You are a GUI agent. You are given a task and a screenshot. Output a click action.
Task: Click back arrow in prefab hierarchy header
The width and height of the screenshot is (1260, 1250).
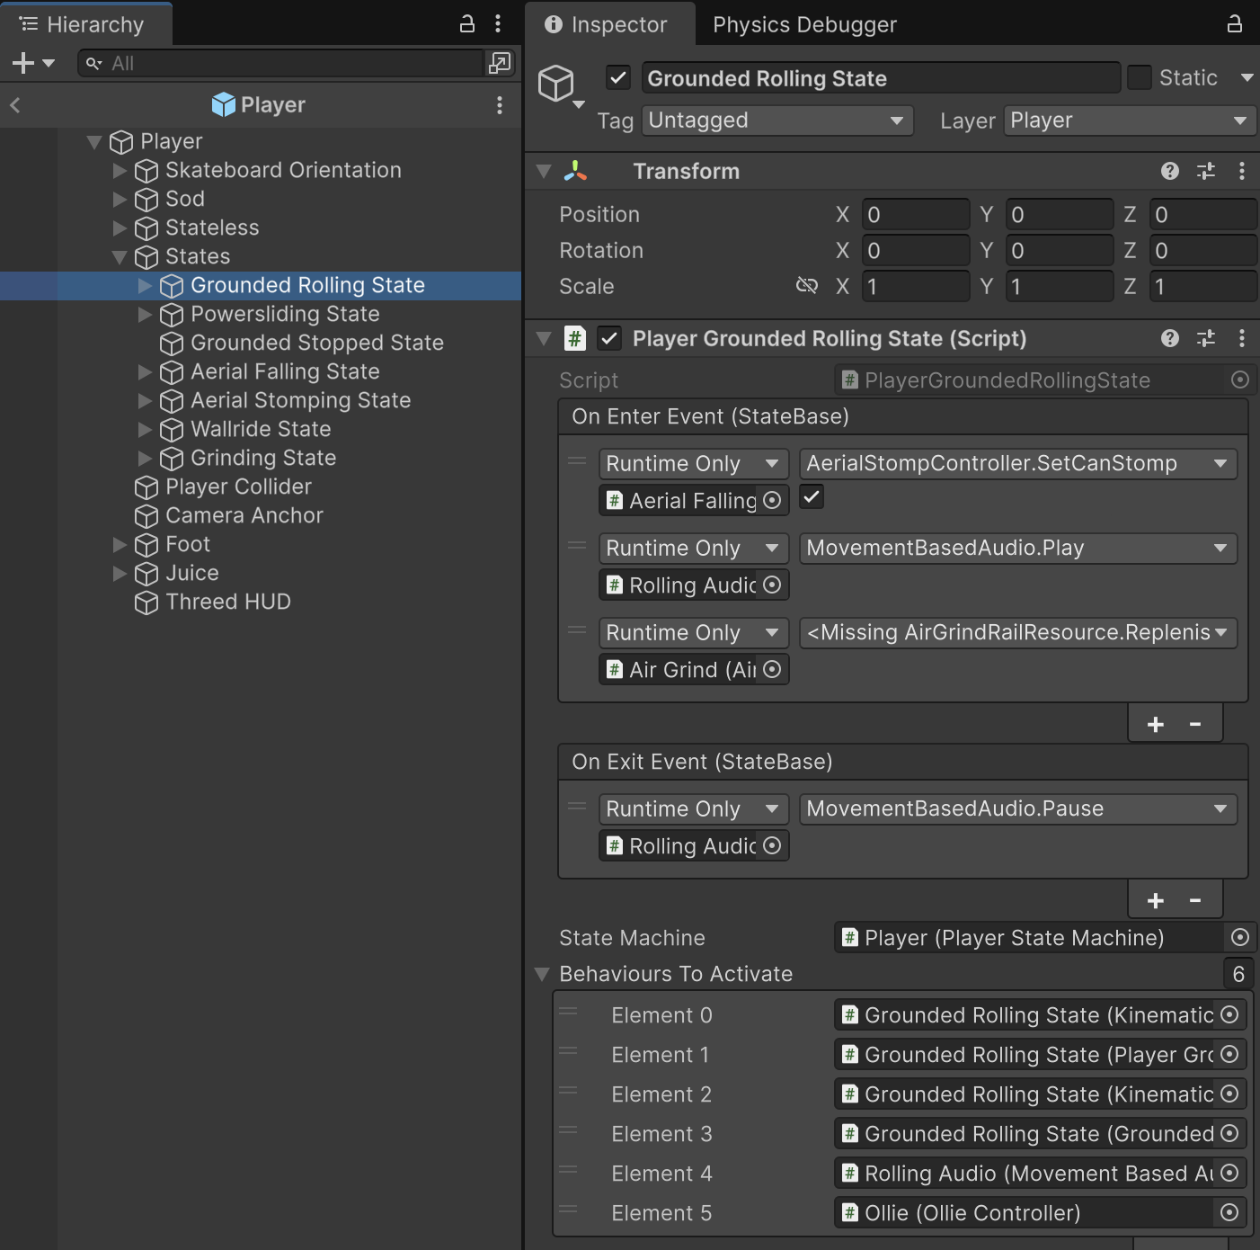coord(15,105)
